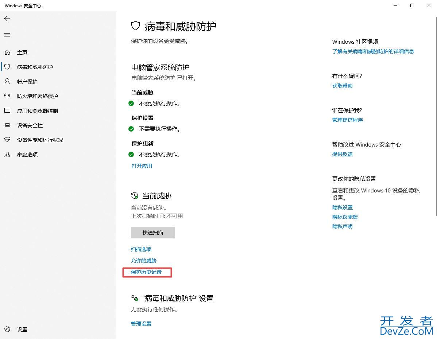Open 管理提供程序 link
Screen dimensions: 437x339
pos(347,120)
